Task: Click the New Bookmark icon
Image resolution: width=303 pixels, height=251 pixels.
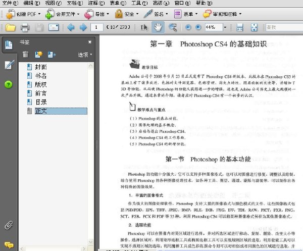Action: tap(38, 55)
